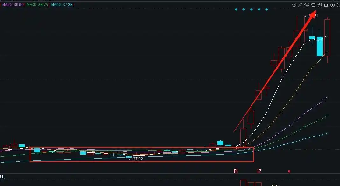Zoom in with the plus icon
This screenshot has width=340, height=186.
click(333, 5)
